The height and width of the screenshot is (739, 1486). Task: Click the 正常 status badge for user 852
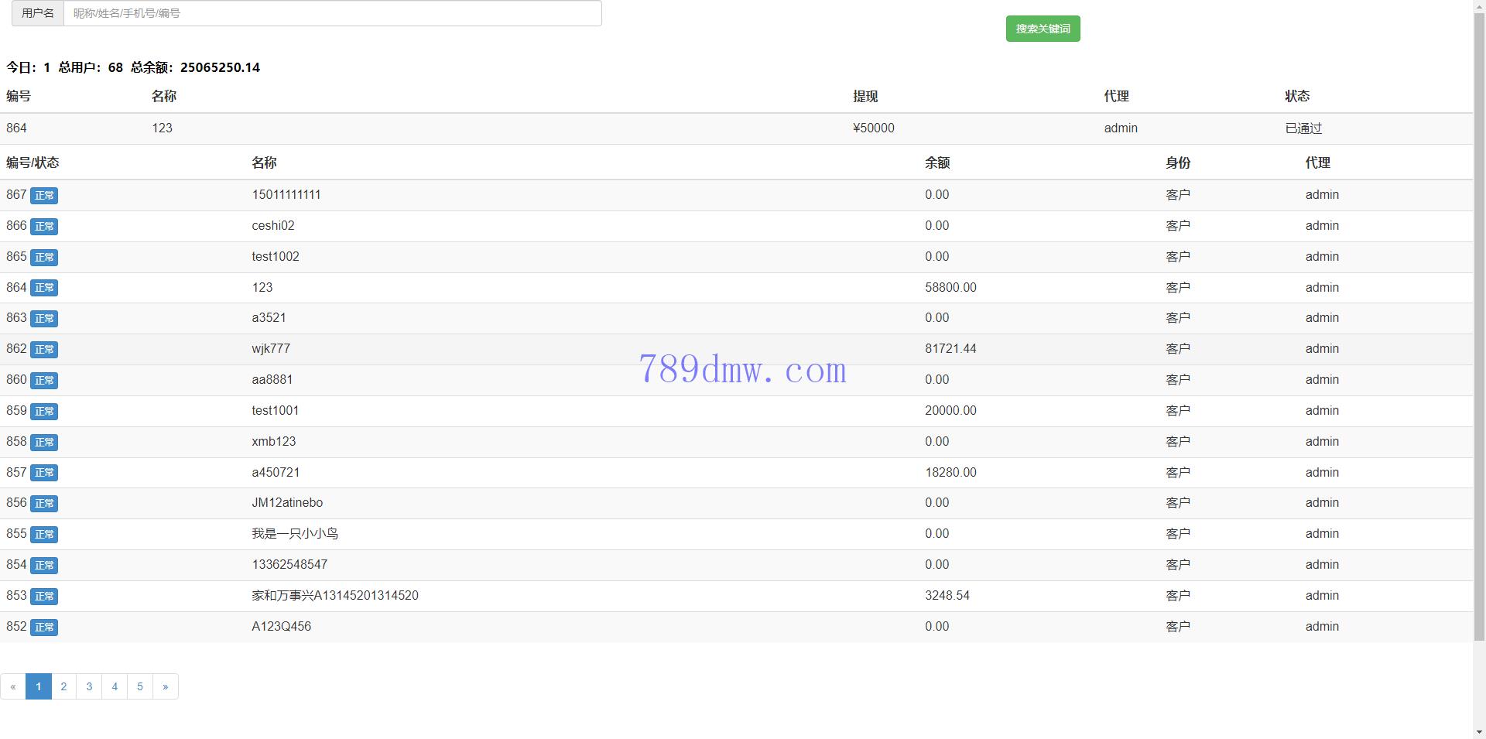pyautogui.click(x=44, y=628)
